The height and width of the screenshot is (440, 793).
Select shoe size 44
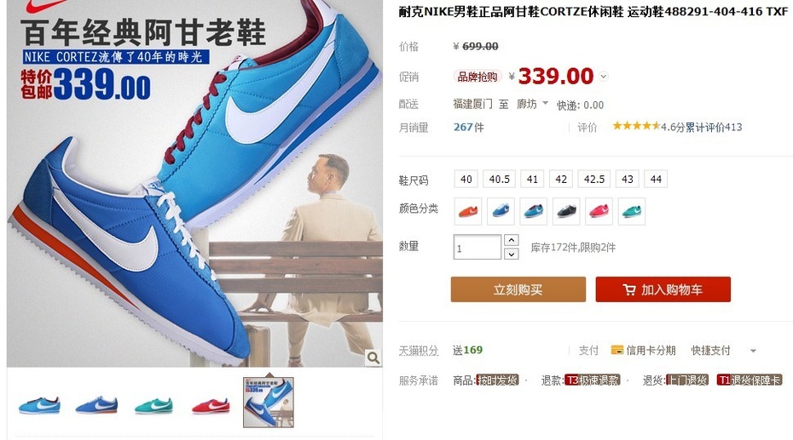pos(656,179)
